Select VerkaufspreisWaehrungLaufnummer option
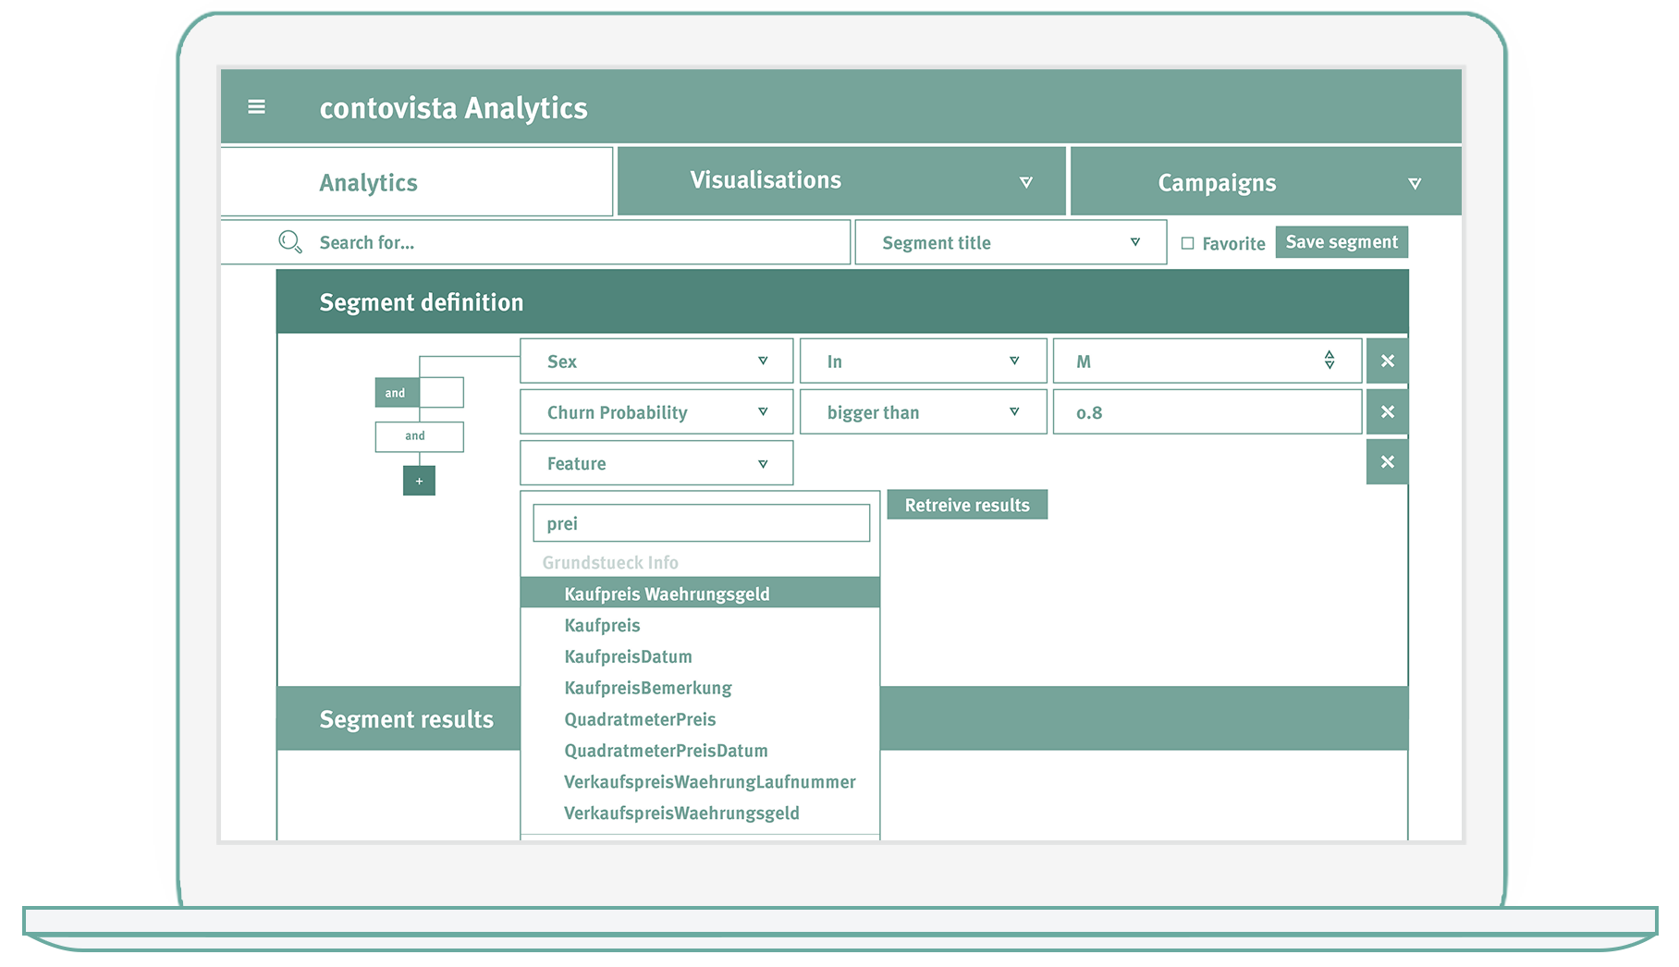 click(709, 782)
